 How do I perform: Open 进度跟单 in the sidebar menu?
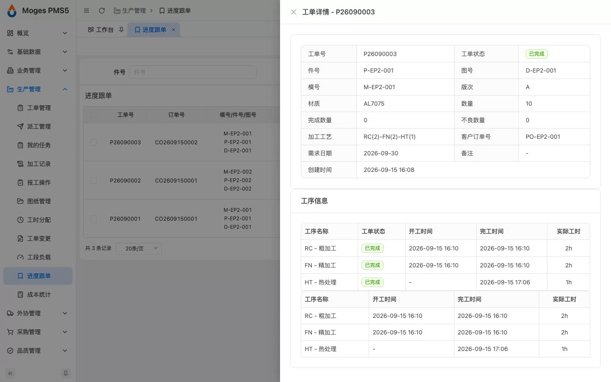pyautogui.click(x=38, y=276)
